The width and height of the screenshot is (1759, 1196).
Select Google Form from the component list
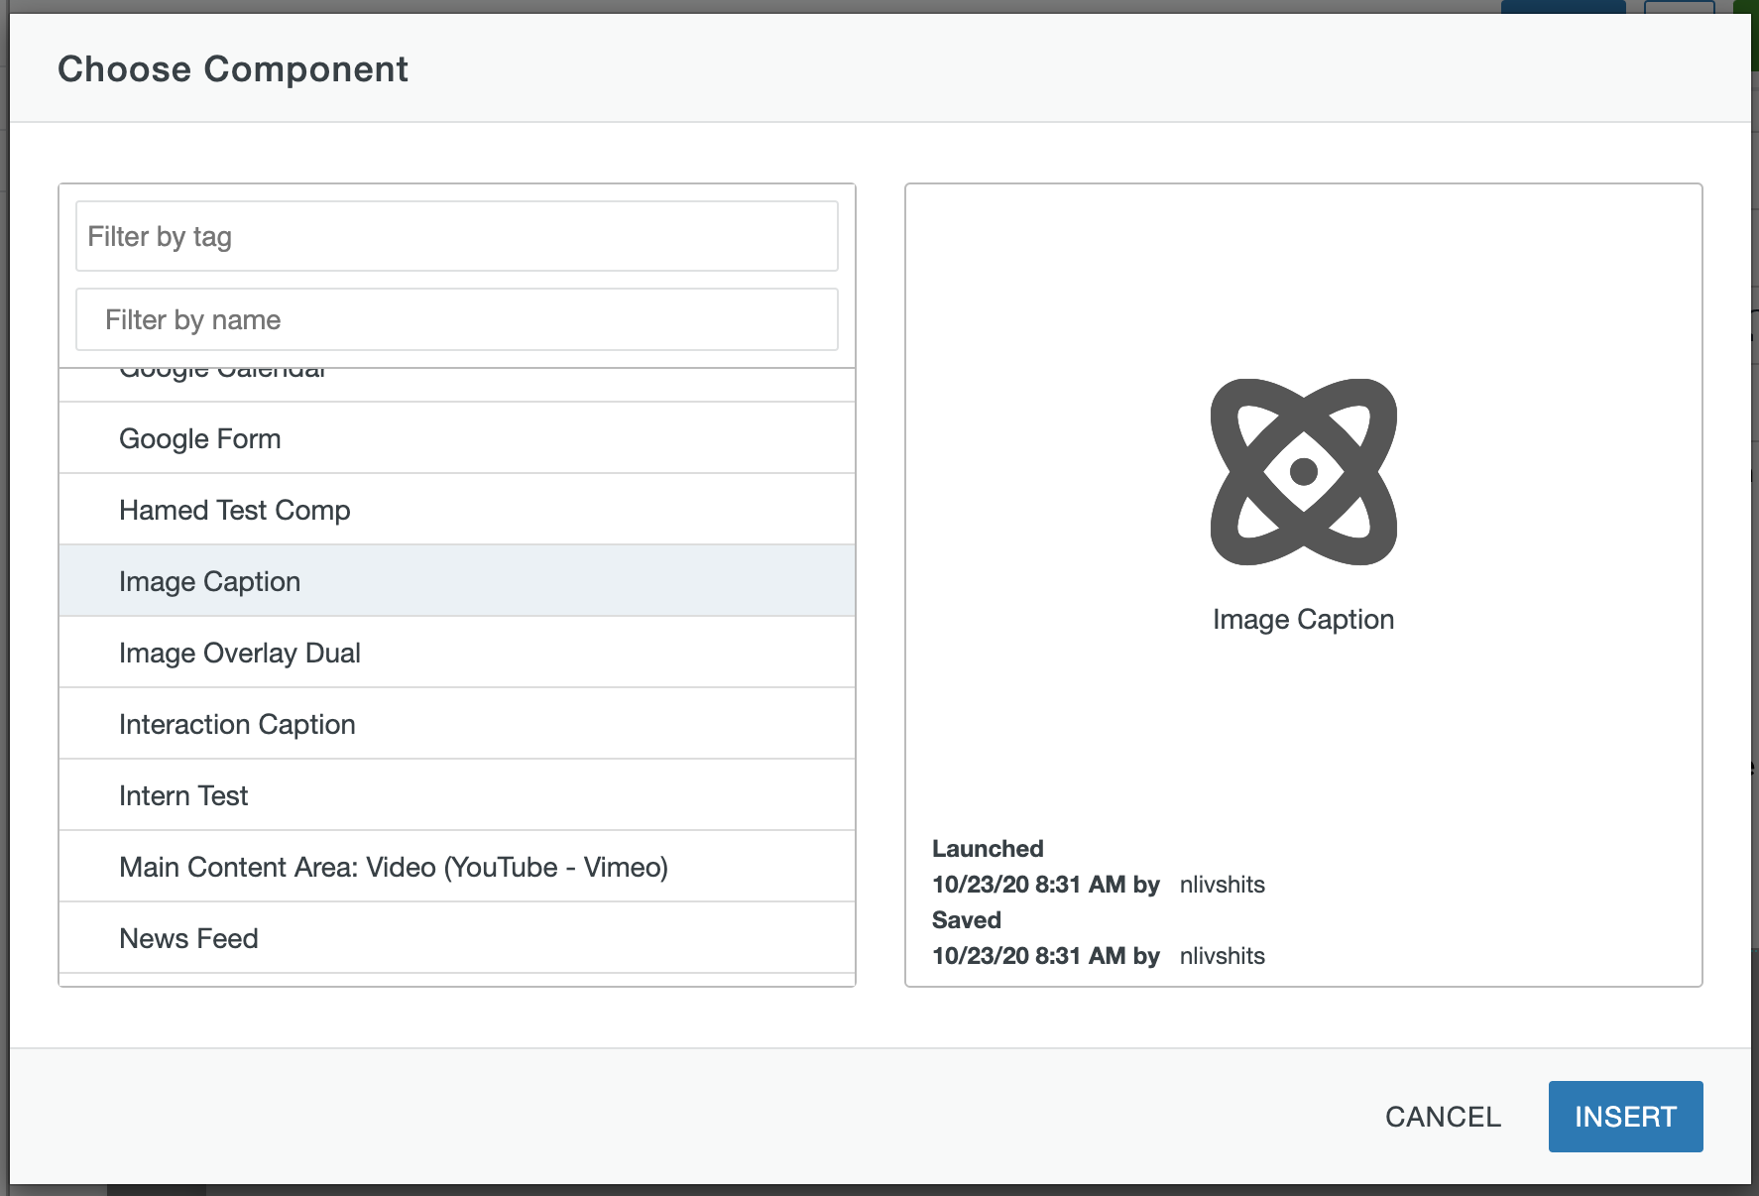(457, 438)
